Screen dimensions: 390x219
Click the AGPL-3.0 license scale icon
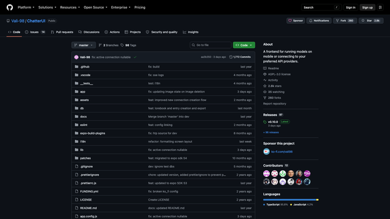pyautogui.click(x=265, y=74)
